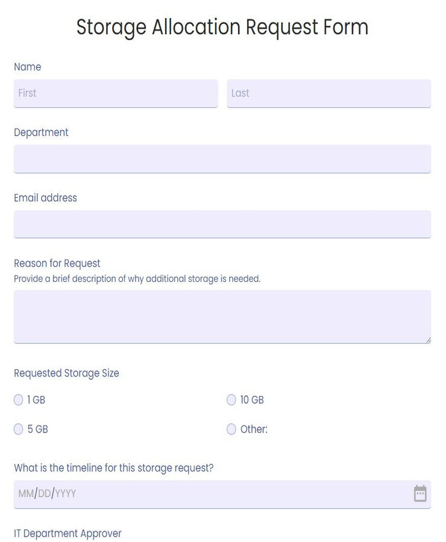Click the Email address field
446x542 pixels.
tap(222, 223)
